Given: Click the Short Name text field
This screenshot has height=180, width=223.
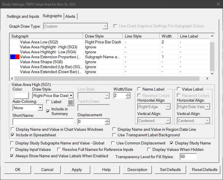Looking at the screenshot, I should click(x=43, y=121).
